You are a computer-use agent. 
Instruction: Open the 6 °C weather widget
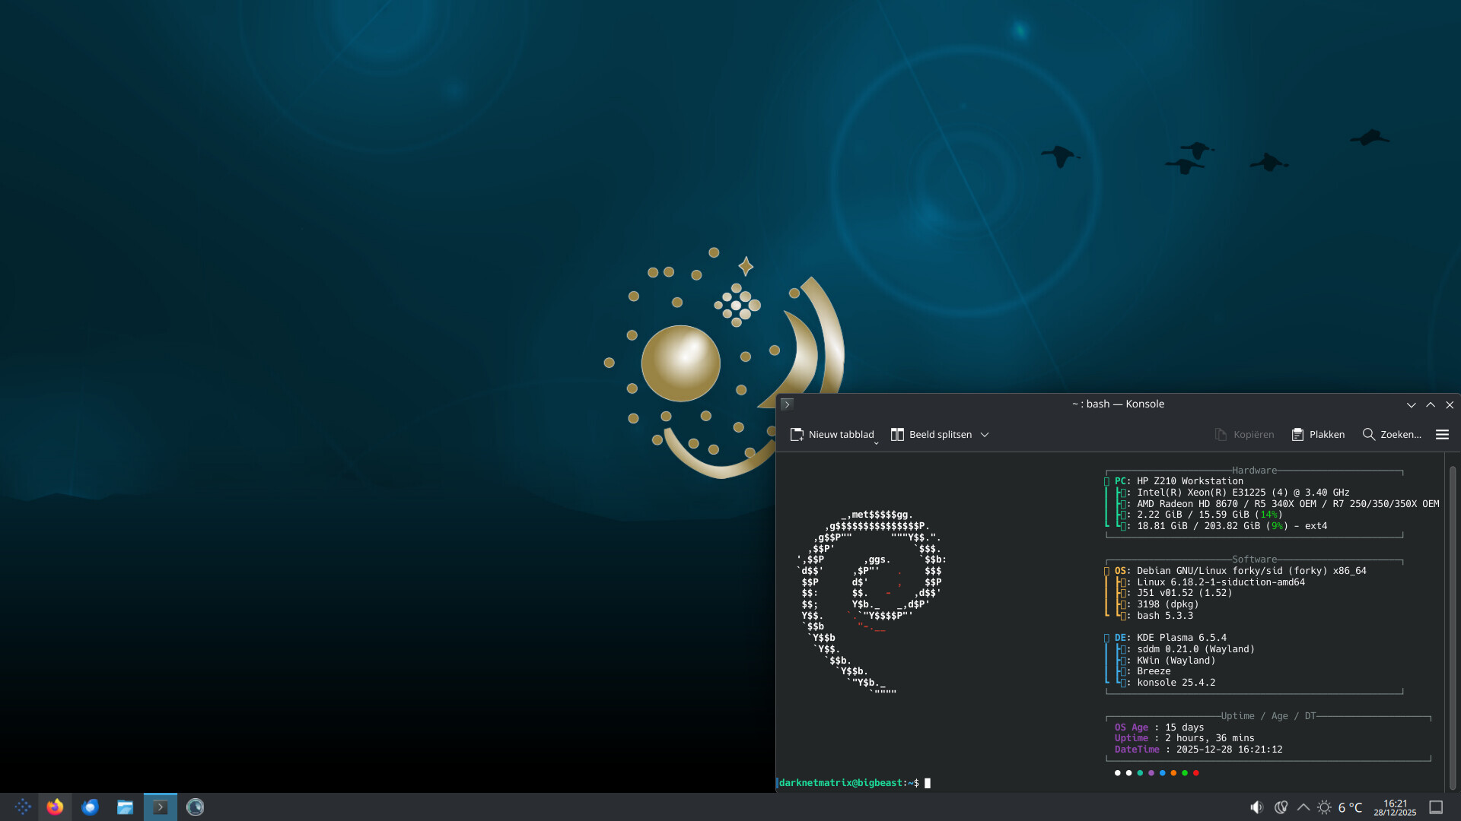click(1341, 807)
